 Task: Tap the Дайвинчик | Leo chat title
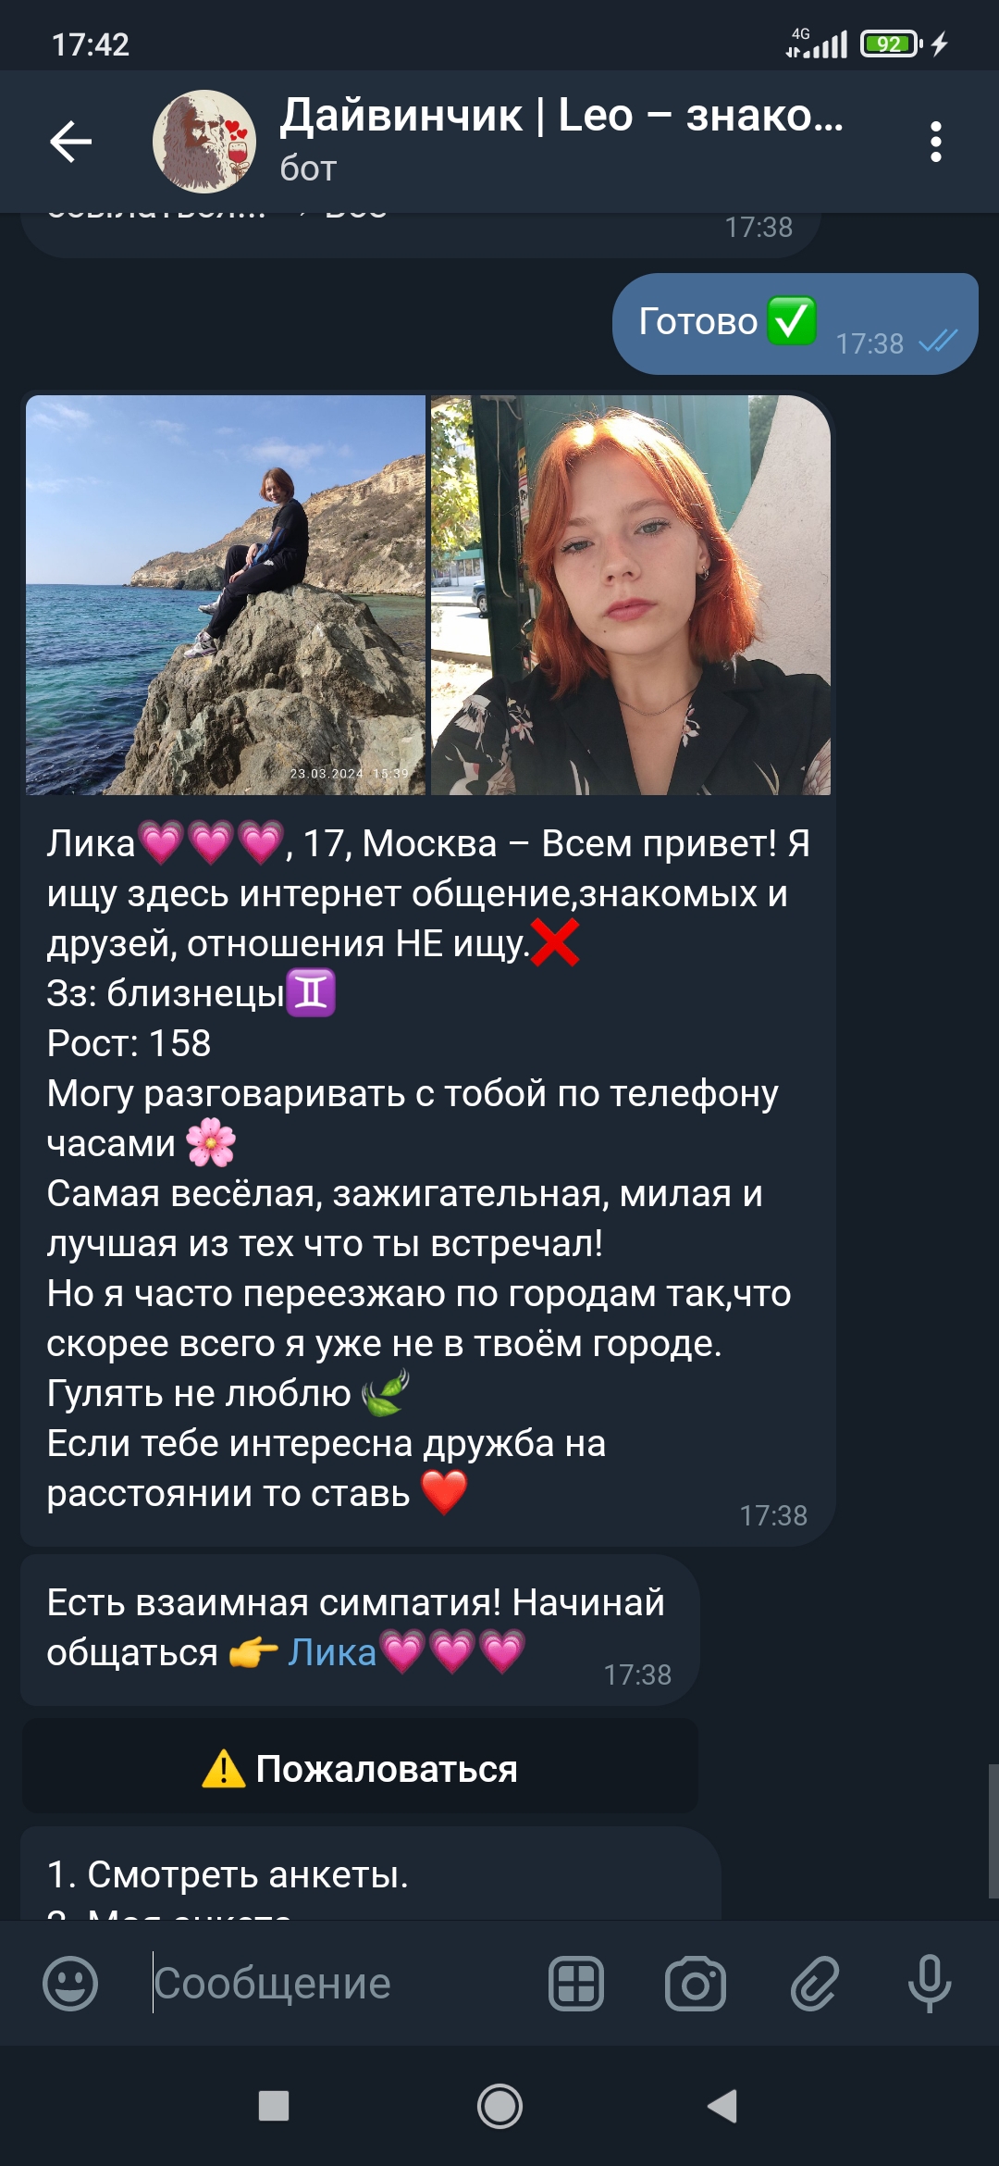(561, 117)
